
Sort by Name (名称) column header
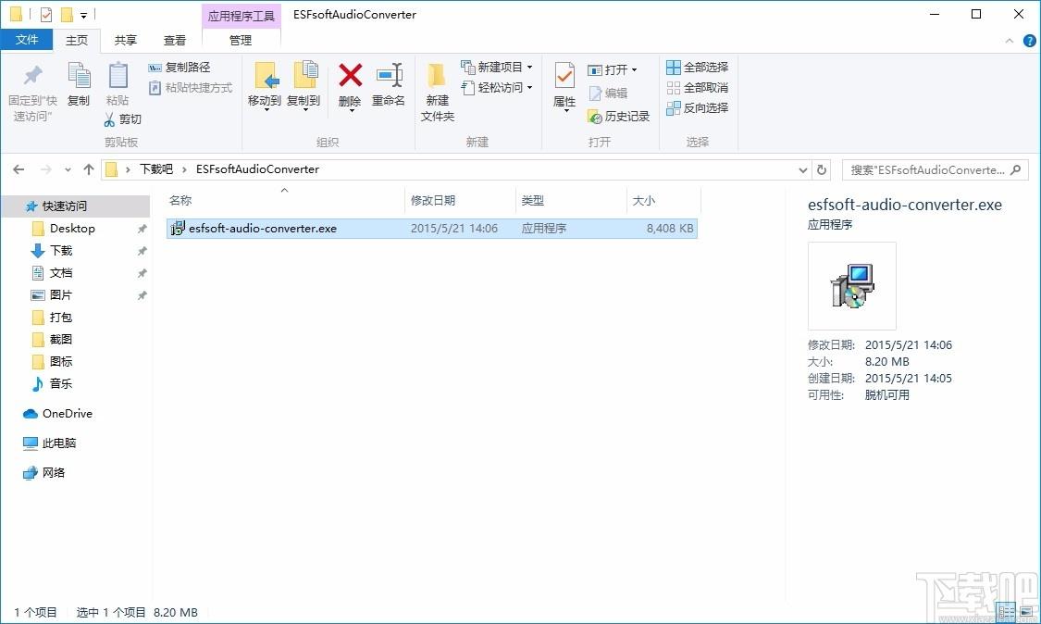pos(180,200)
